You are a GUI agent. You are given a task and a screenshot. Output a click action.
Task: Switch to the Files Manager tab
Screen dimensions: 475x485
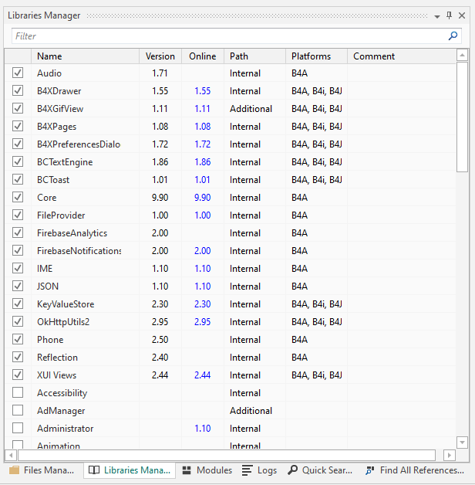(42, 470)
